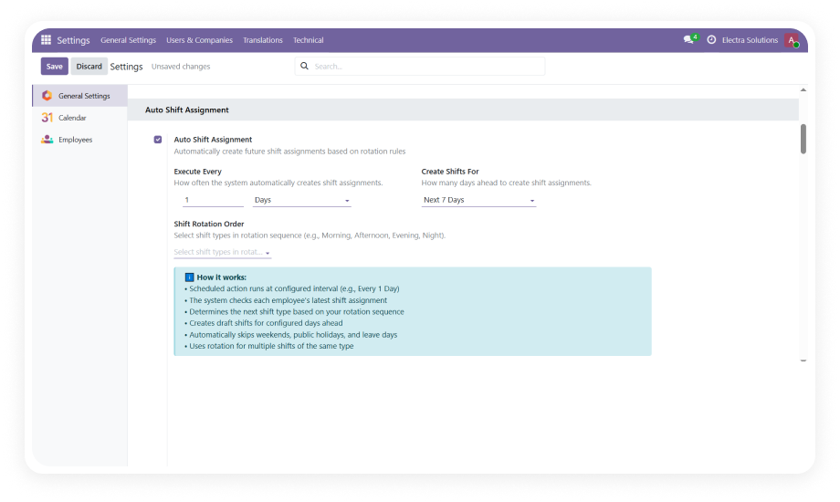Uncheck the Auto Shift Assignment checkbox

[157, 140]
